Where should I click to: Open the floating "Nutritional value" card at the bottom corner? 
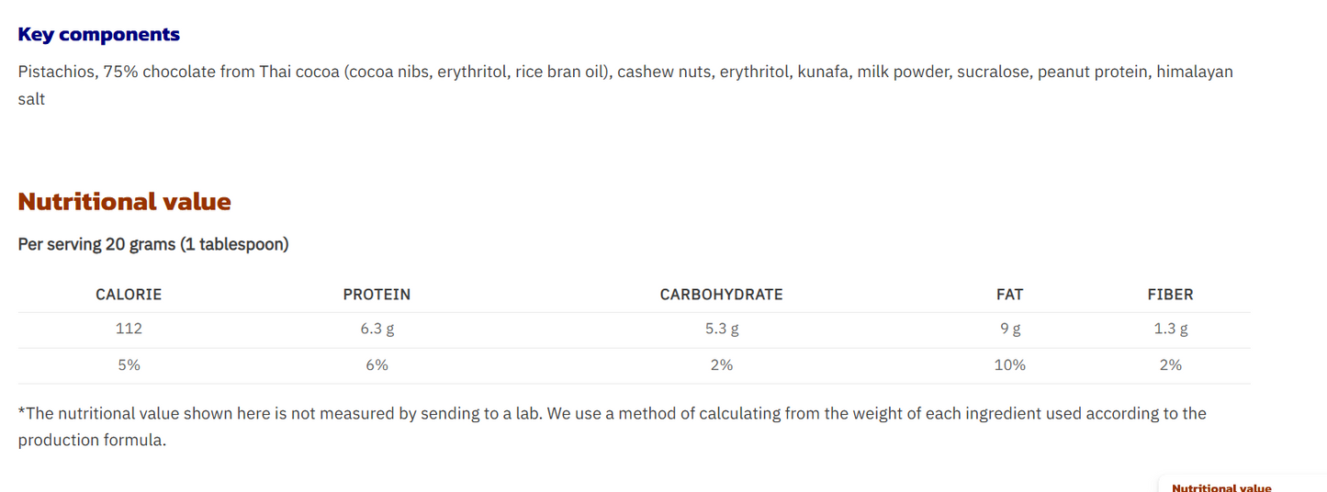click(x=1221, y=486)
